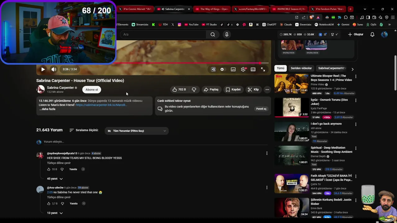The width and height of the screenshot is (397, 223).
Task: Like the video with 702 B thumbs-up
Action: pos(179,90)
